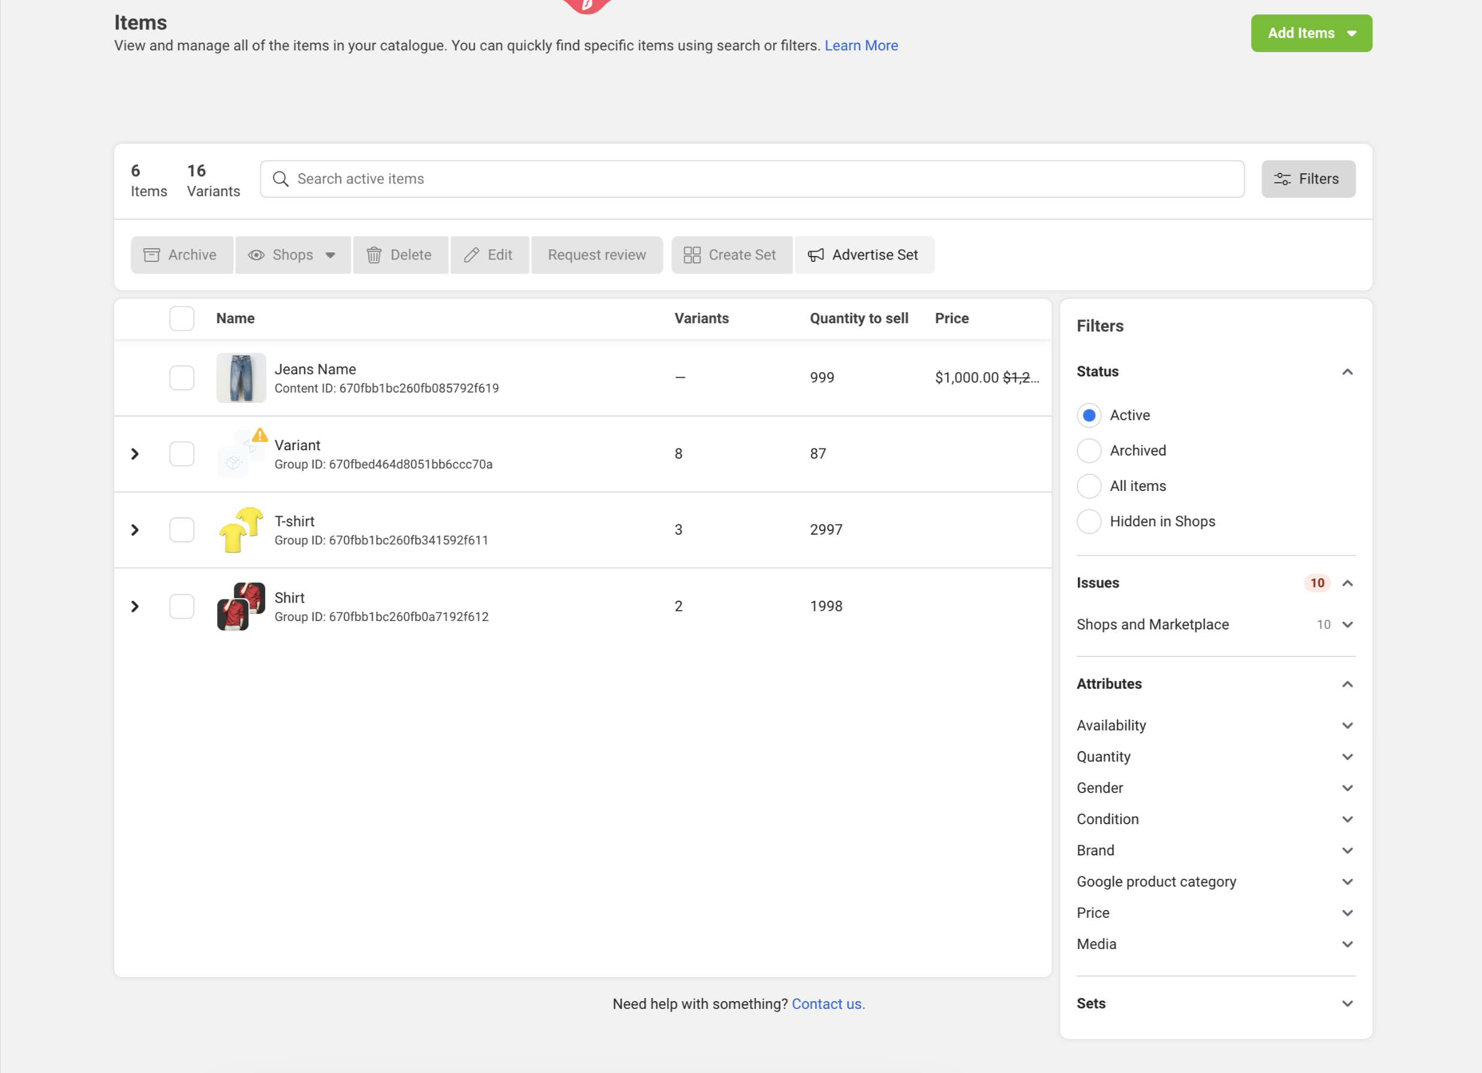
Task: Click the Filters sliders icon button
Action: (1308, 179)
